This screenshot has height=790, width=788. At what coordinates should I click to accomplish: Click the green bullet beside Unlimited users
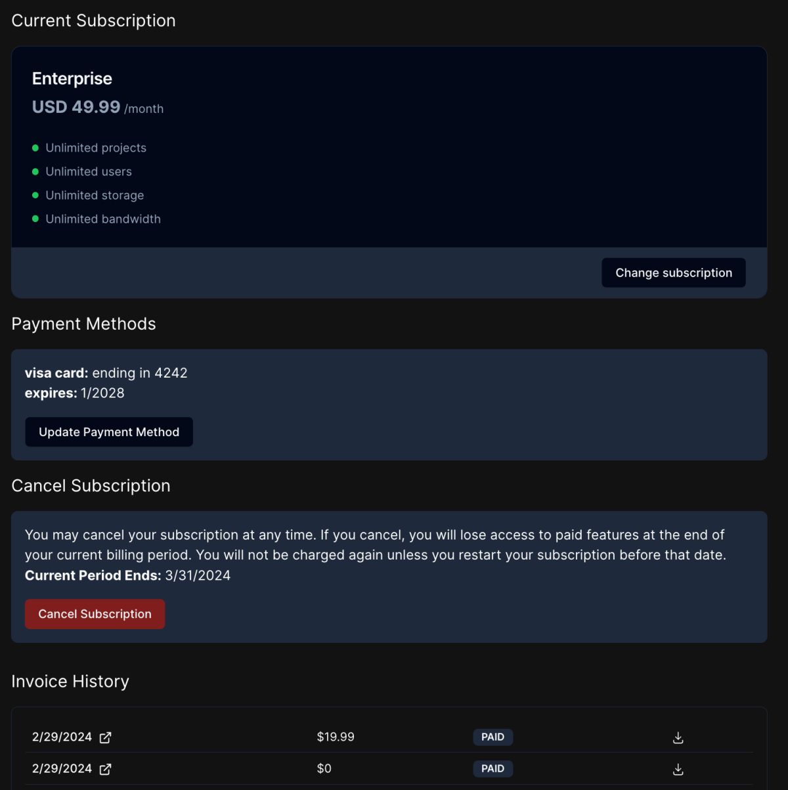(x=35, y=171)
